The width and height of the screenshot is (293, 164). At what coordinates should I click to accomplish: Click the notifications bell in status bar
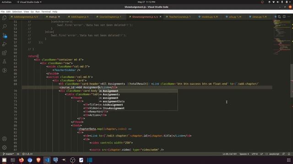click(x=289, y=154)
